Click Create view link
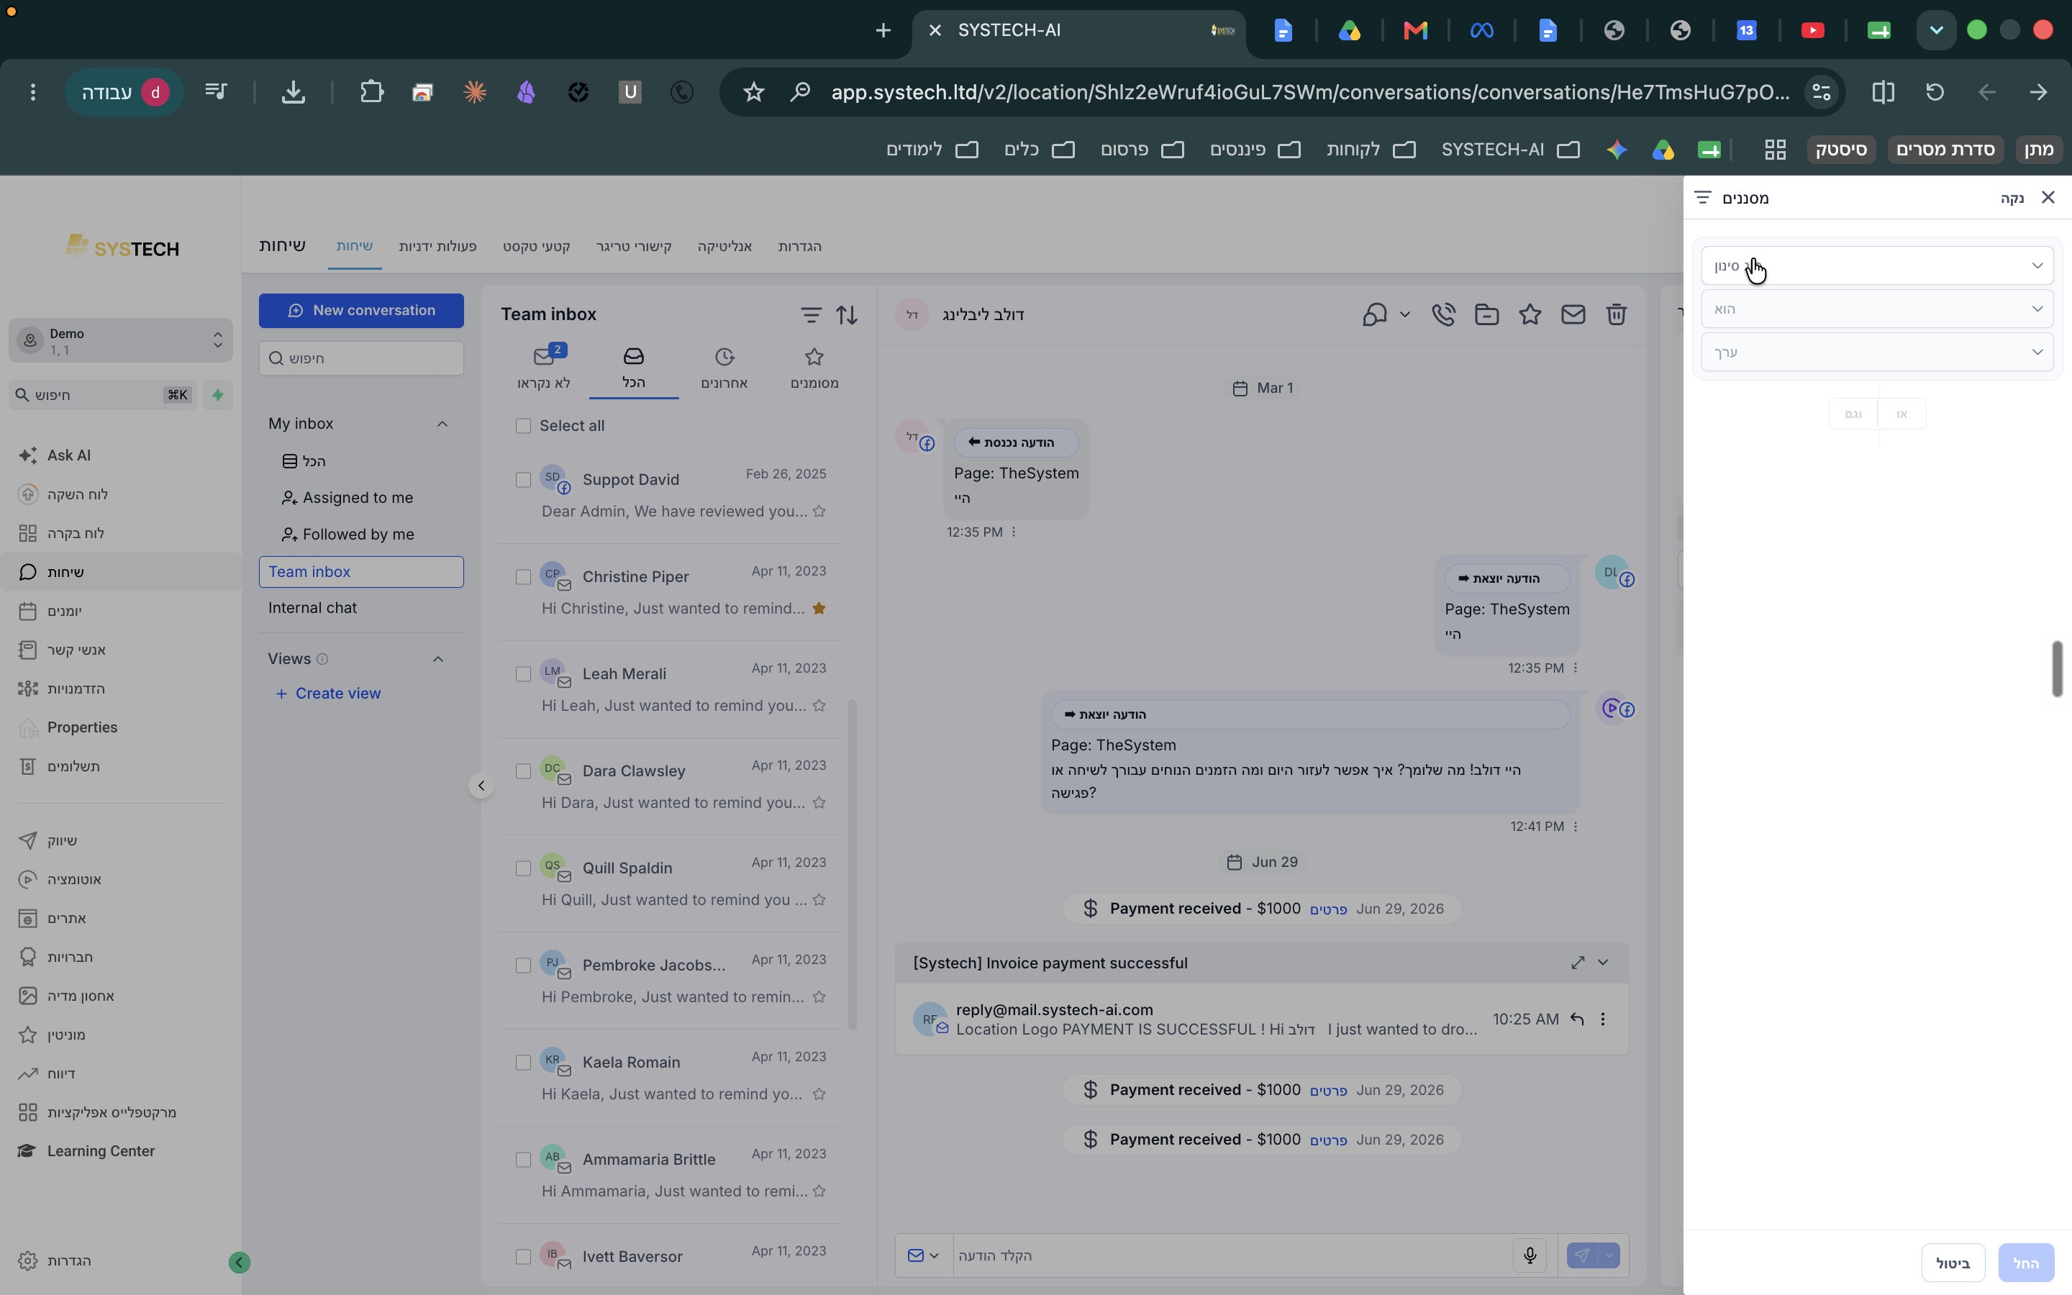Image resolution: width=2072 pixels, height=1295 pixels. (329, 694)
